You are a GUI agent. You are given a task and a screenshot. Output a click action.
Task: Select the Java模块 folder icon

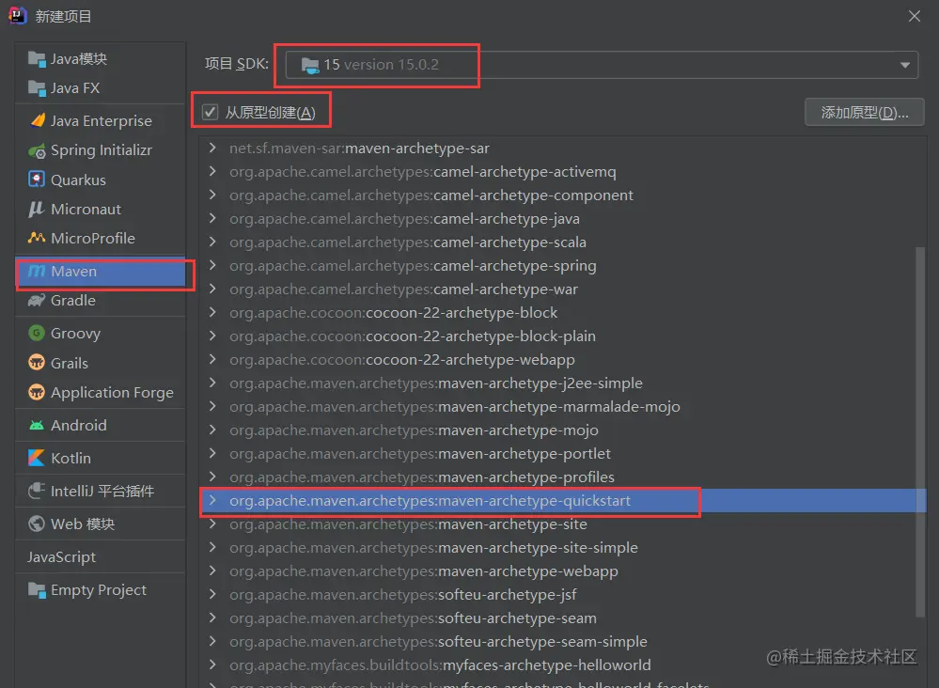[37, 58]
